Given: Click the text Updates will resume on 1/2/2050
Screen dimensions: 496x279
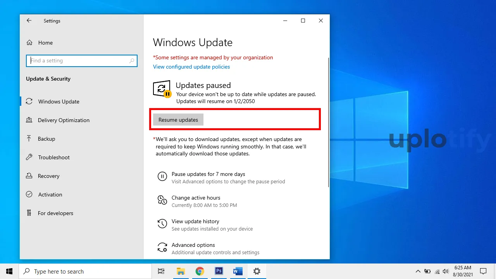Looking at the screenshot, I should click(215, 101).
